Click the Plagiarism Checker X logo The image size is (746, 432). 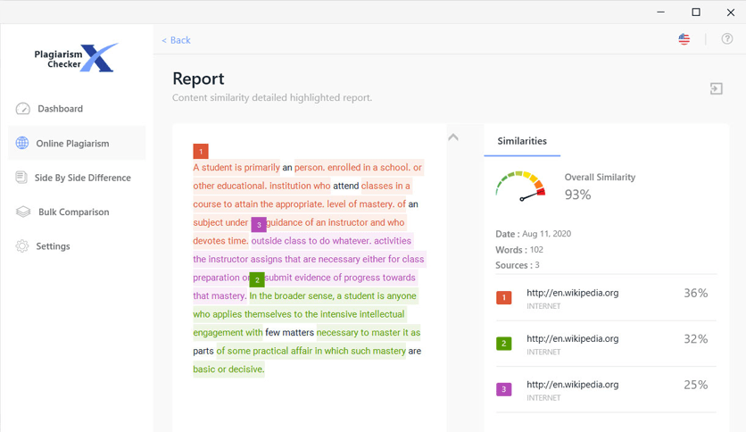click(x=76, y=59)
